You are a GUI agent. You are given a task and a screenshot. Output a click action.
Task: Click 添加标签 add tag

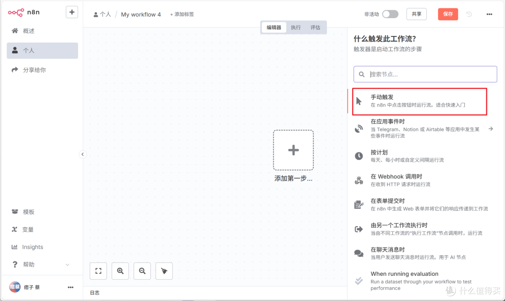click(182, 14)
